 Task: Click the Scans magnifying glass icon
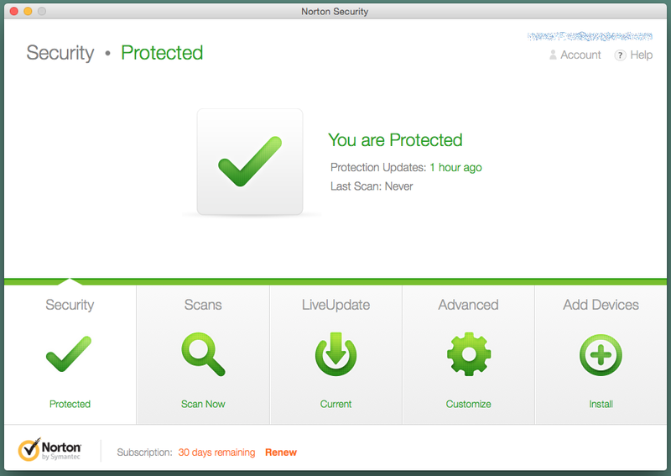[203, 354]
